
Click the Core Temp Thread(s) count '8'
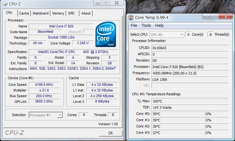click(x=210, y=35)
